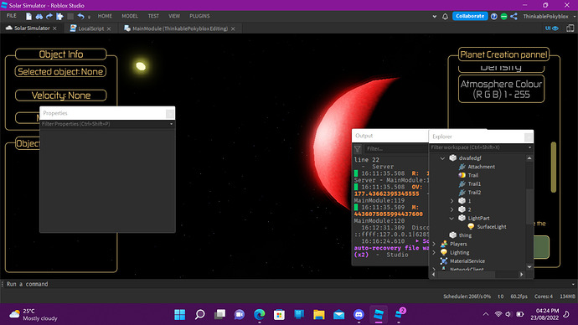This screenshot has width=578, height=325.
Task: Click the red planet in viewport
Action: click(339, 144)
